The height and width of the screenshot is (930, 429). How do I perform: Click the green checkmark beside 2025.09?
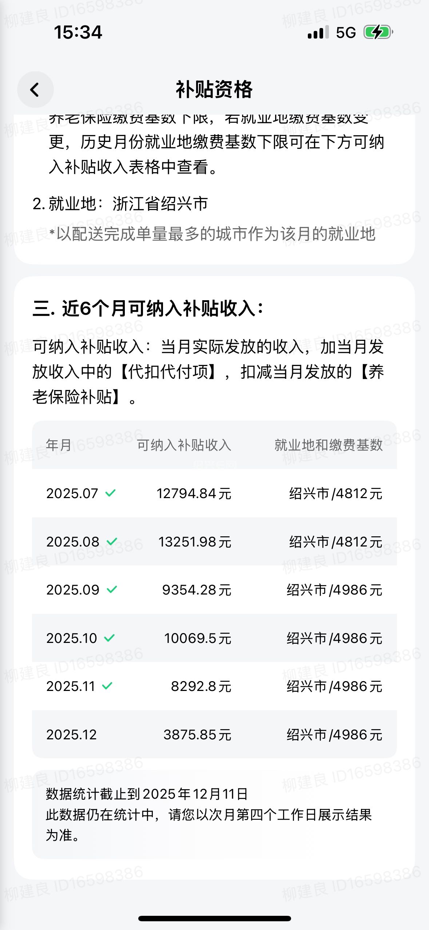click(x=112, y=589)
